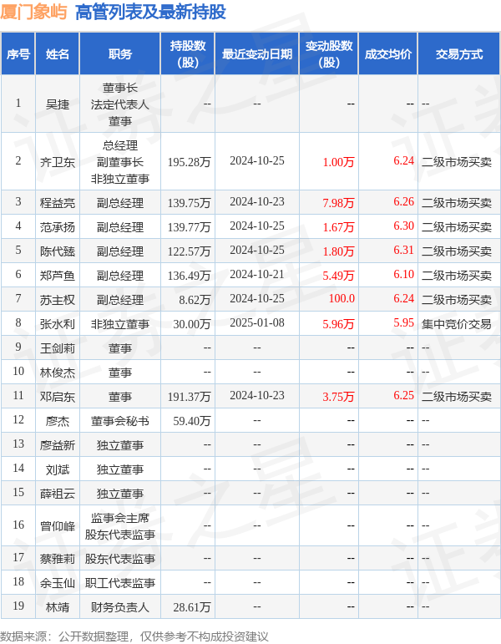The image size is (501, 644).
Task: Click the 6.10 average price for 郑芦鱼
Action: coord(403,275)
